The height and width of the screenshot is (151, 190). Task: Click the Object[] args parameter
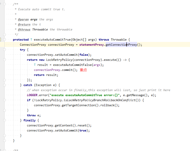point(84,40)
